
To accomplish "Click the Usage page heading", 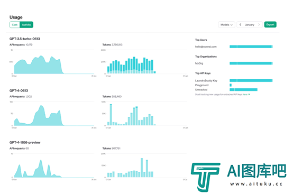I will tap(16, 17).
